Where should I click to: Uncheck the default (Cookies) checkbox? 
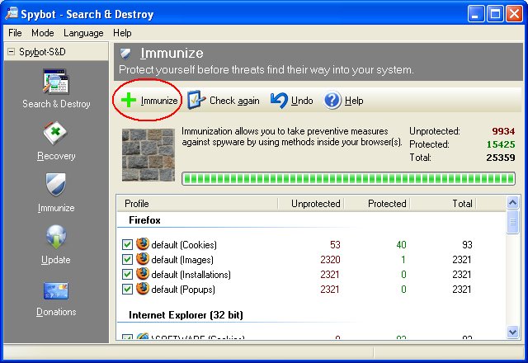[x=127, y=244]
